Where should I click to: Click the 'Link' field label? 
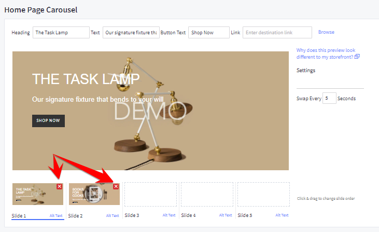[235, 32]
